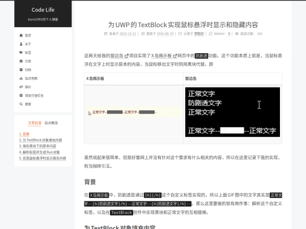
Task: Click the publish date 2023-10-21
Action: click(127, 34)
